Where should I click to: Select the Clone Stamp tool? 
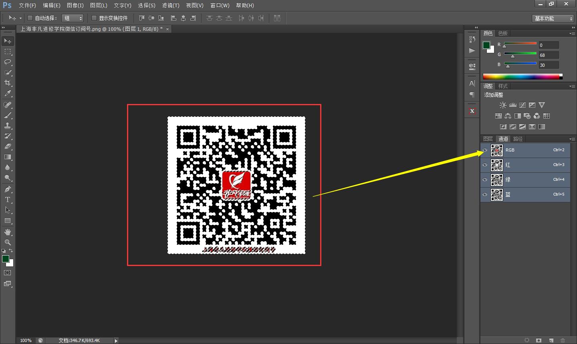coord(8,126)
